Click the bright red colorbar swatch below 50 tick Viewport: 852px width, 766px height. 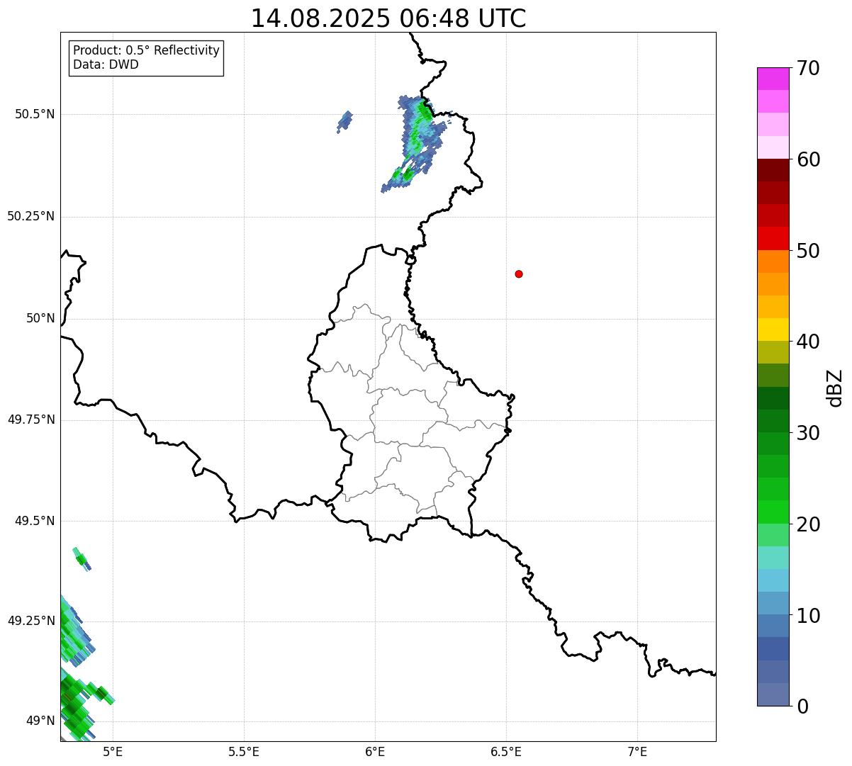tap(773, 239)
